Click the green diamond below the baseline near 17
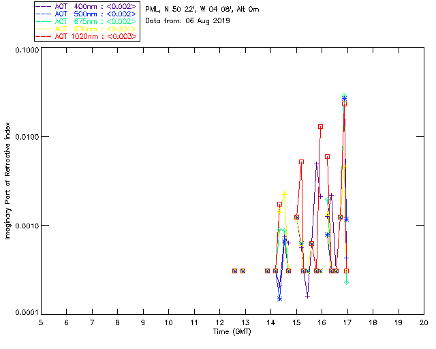This screenshot has height=349, width=436. coord(347,283)
